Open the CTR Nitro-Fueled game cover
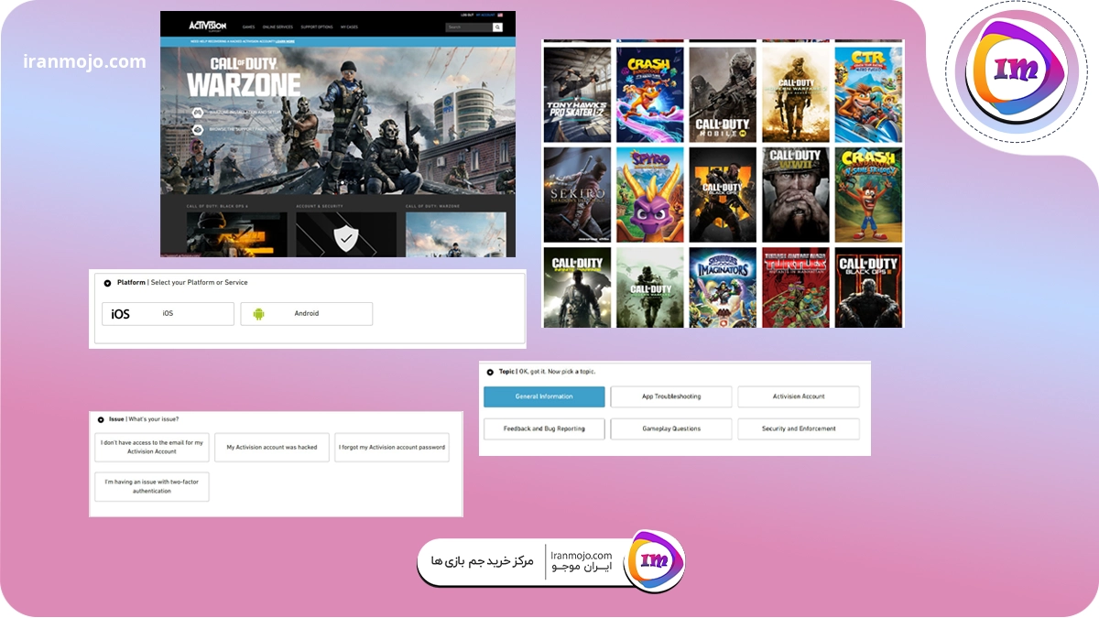Viewport: 1099px width, 618px height. pos(868,94)
